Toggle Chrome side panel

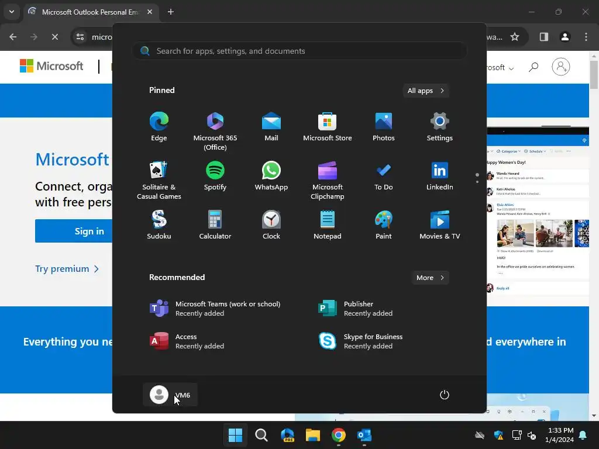(543, 37)
